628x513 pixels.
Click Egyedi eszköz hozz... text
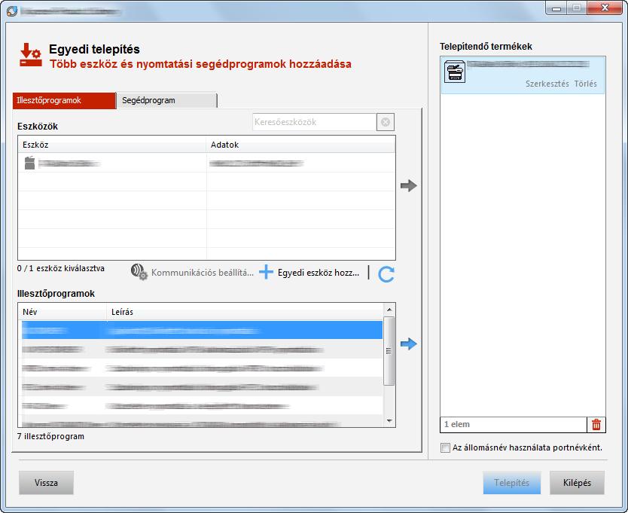[x=319, y=273]
